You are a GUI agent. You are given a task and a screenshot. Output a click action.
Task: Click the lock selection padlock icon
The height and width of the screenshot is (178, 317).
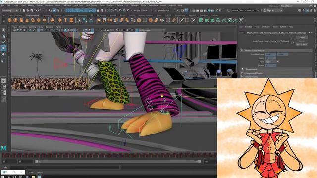pos(98,10)
